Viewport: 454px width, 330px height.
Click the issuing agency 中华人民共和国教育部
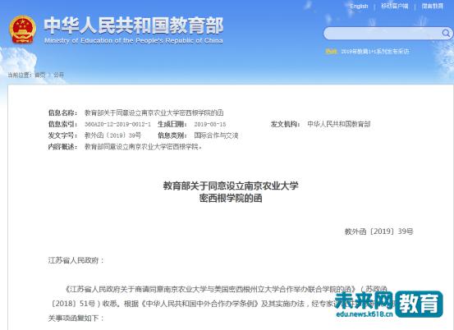point(339,124)
